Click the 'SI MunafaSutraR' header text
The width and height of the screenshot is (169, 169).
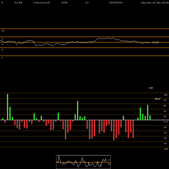[x=42, y=3]
